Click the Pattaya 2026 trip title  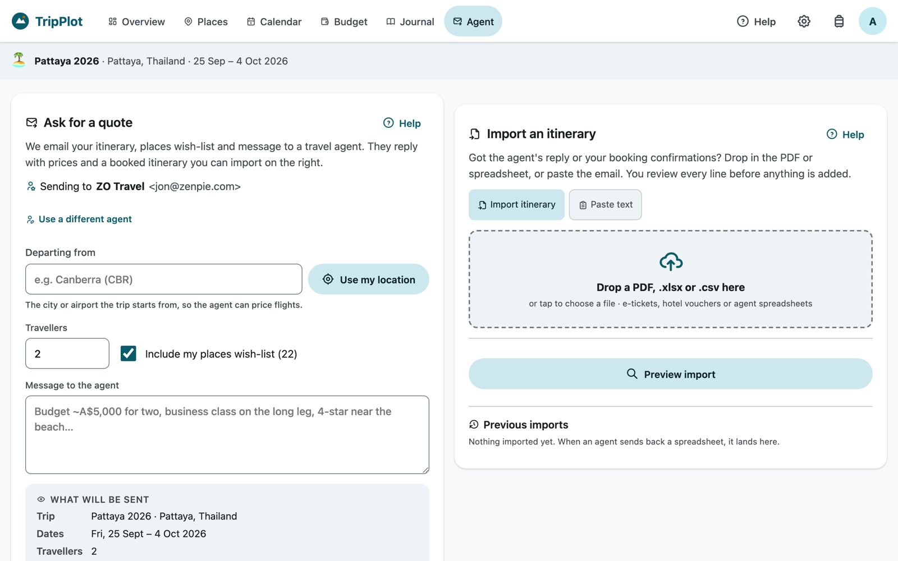click(67, 61)
